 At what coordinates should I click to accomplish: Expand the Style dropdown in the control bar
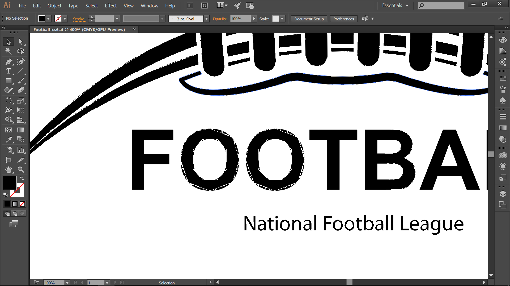tap(282, 19)
